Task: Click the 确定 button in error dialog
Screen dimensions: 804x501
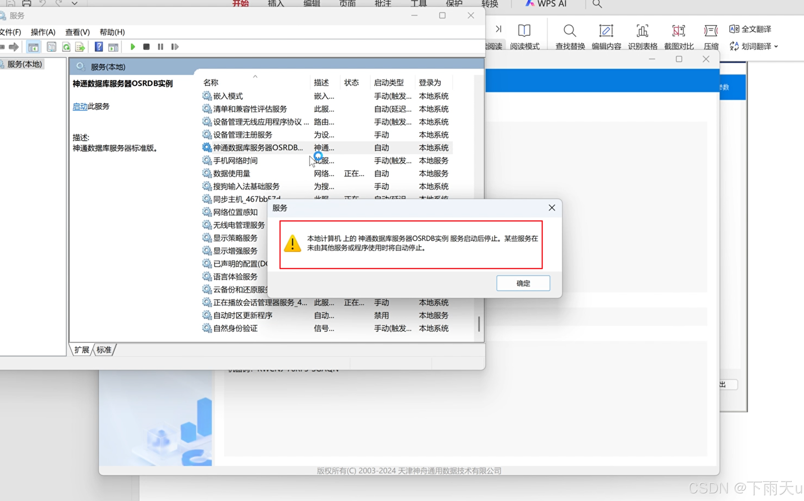Action: (523, 283)
